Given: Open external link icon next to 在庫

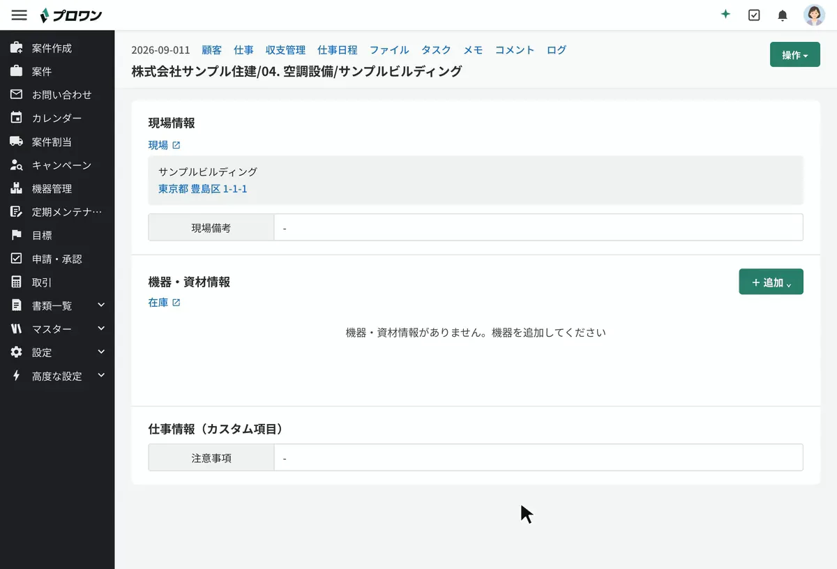Looking at the screenshot, I should [176, 303].
